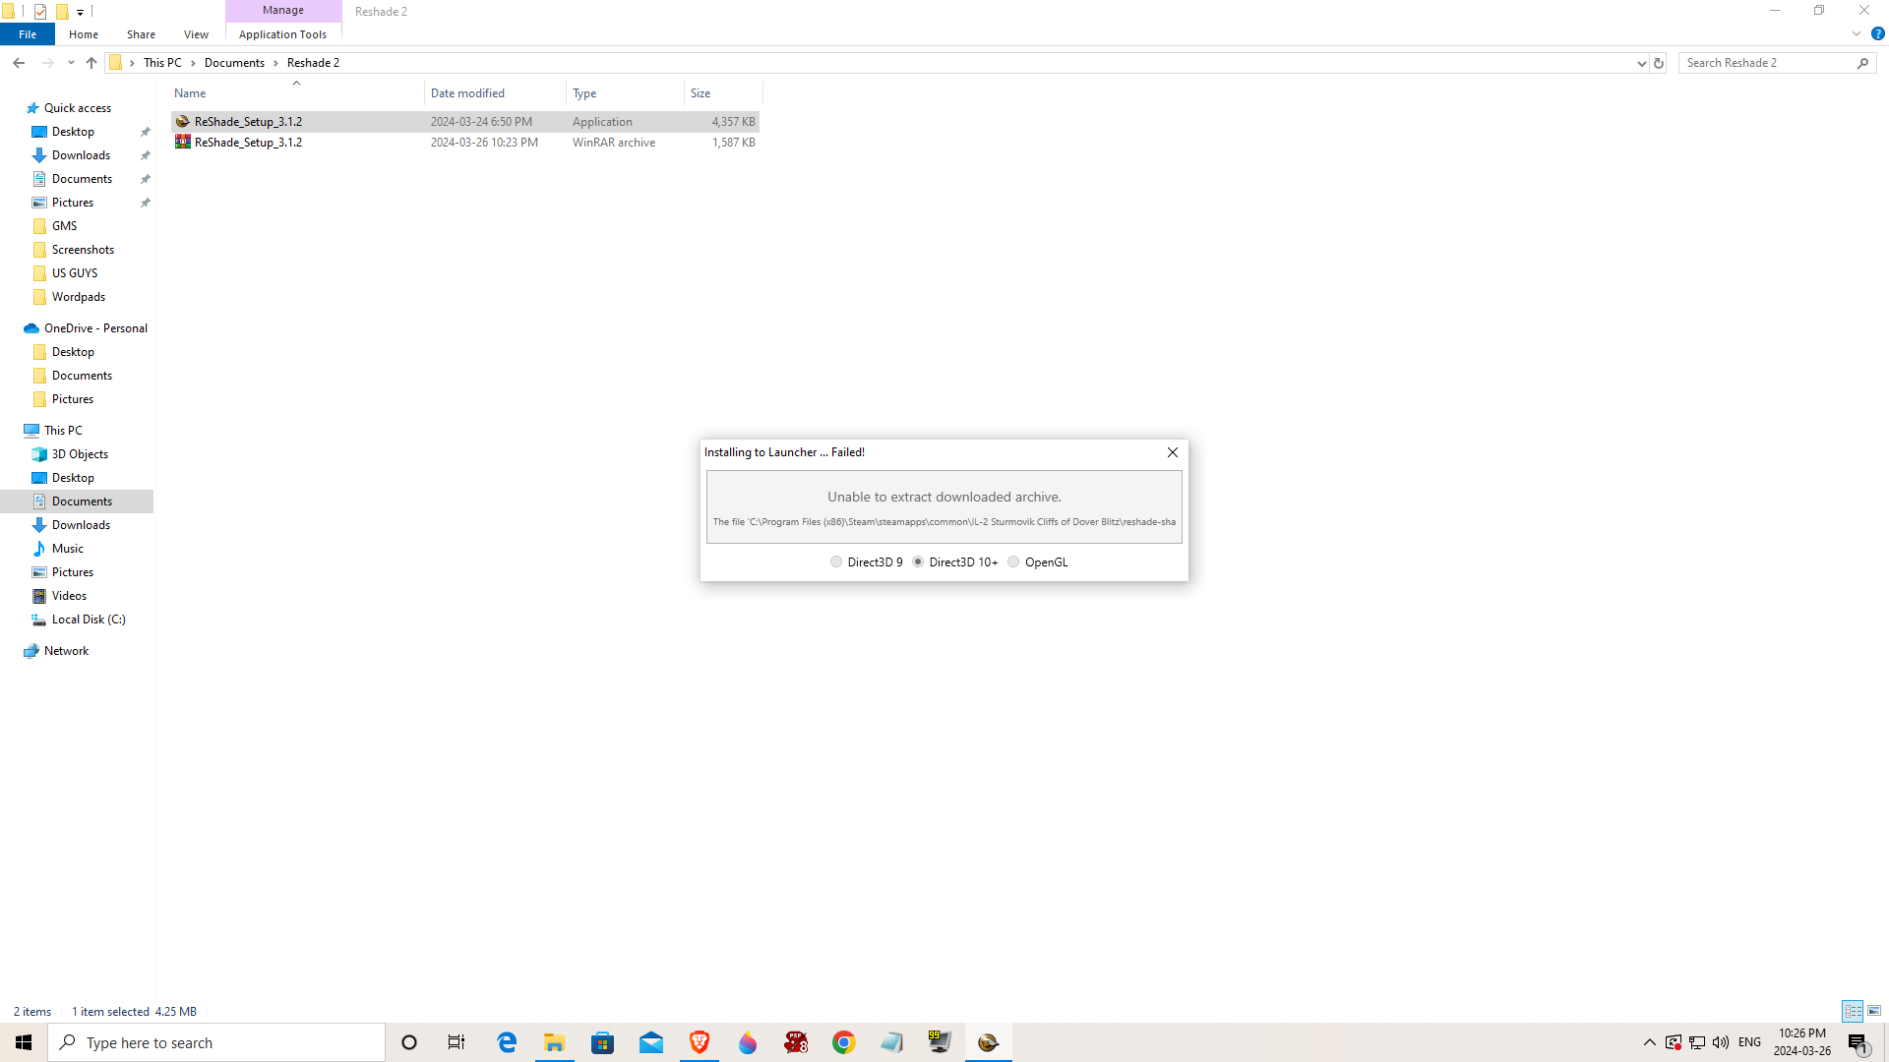Open File Explorer taskbar icon
Image resolution: width=1889 pixels, height=1062 pixels.
555,1042
